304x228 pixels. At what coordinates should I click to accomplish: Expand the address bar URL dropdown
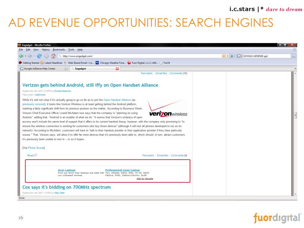click(228, 56)
